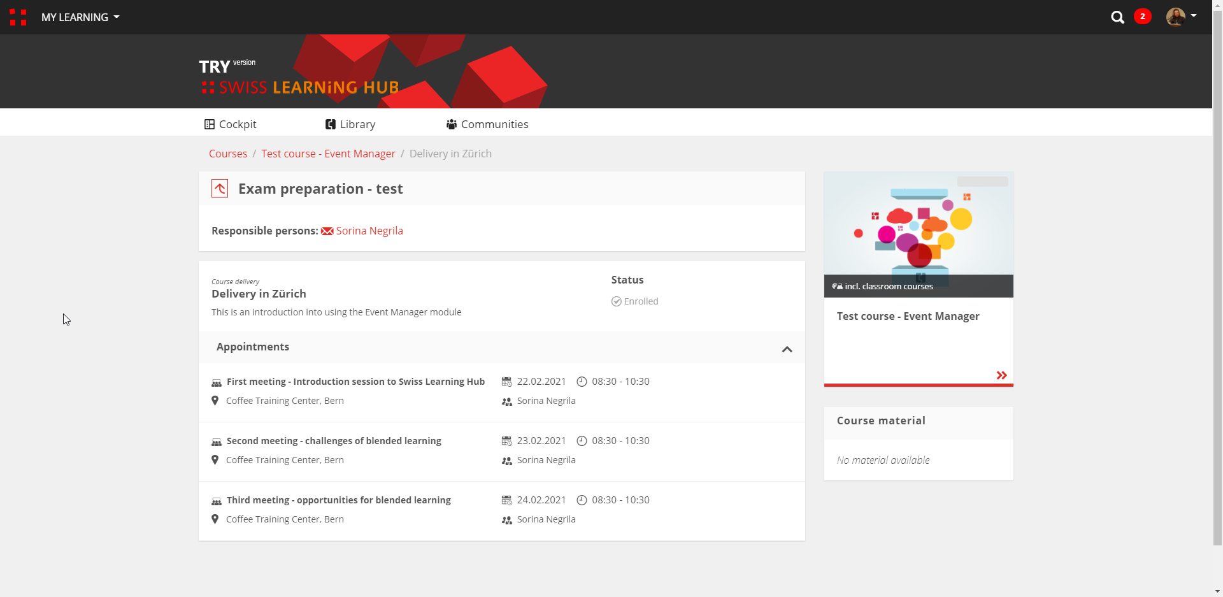This screenshot has height=597, width=1223.
Task: Open the MY LEARNING dropdown menu
Action: (x=80, y=17)
